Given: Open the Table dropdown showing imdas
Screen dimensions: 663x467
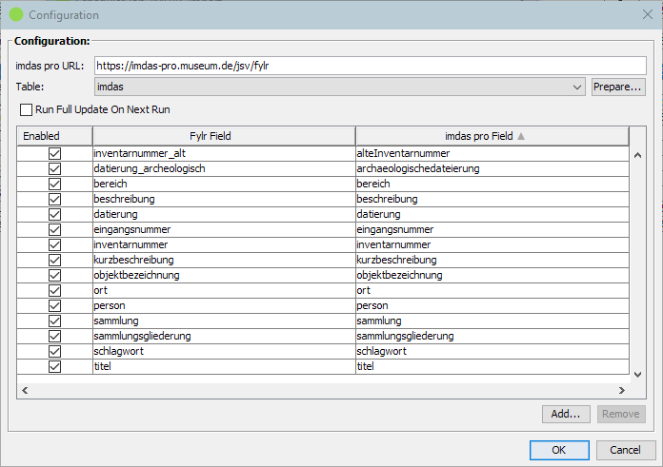Looking at the screenshot, I should (340, 87).
